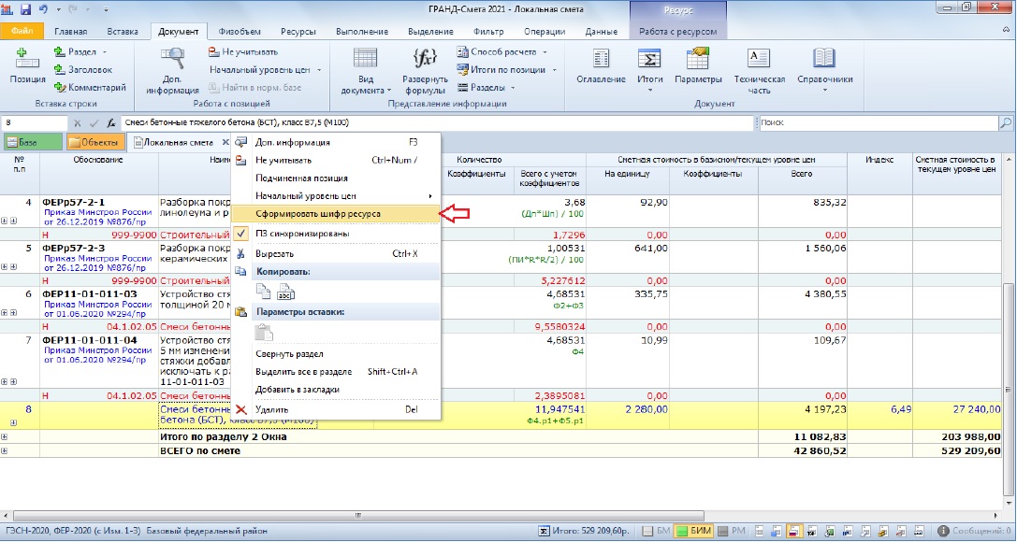
Task: Open the Файл menu
Action: [22, 31]
